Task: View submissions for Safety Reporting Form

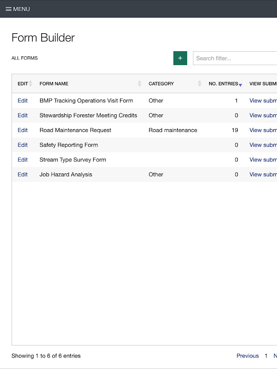Action: coord(263,145)
